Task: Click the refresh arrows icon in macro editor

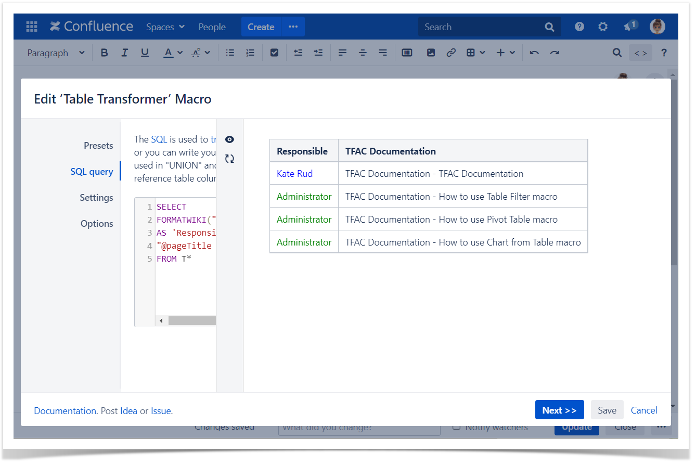Action: (229, 159)
